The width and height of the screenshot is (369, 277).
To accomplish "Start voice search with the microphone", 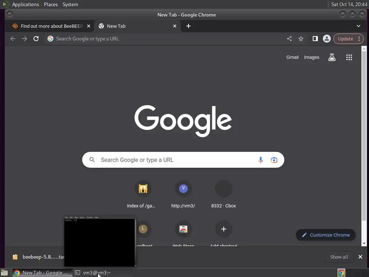I will pyautogui.click(x=261, y=160).
